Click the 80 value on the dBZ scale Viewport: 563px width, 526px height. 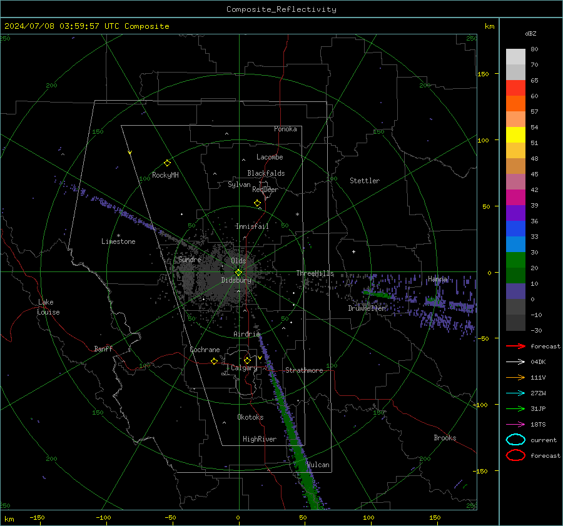[x=534, y=49]
